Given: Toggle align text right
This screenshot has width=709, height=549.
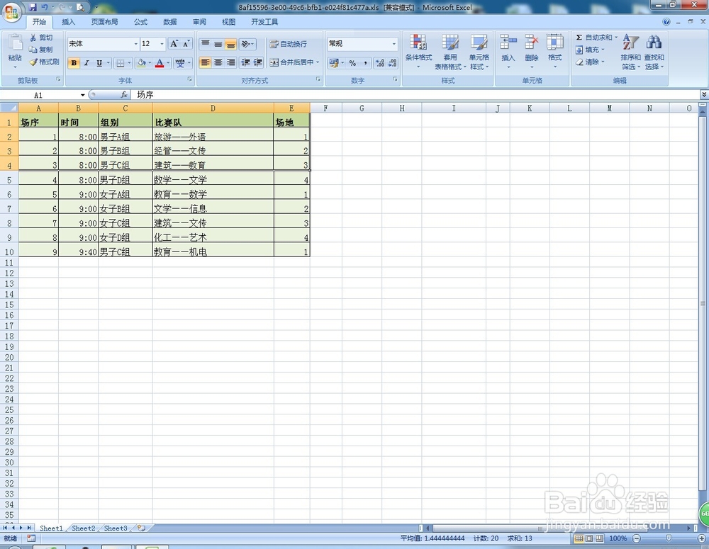Looking at the screenshot, I should tap(230, 62).
